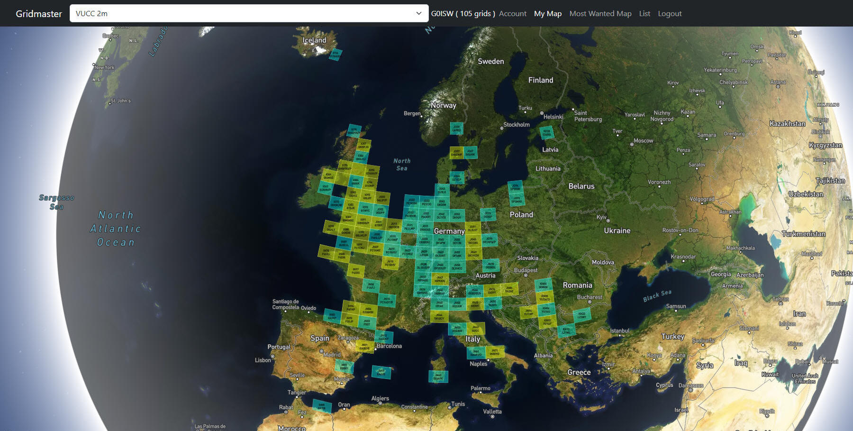Select the isolated JO73 grid square west of Poland
The width and height of the screenshot is (853, 431).
click(488, 214)
